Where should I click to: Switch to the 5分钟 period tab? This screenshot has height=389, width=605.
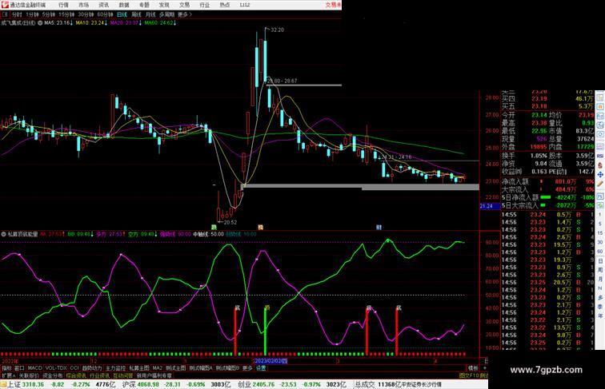point(49,14)
